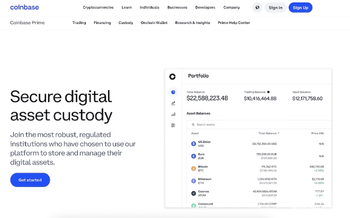Click the Coinbase Prime link
This screenshot has width=350, height=218.
click(27, 23)
